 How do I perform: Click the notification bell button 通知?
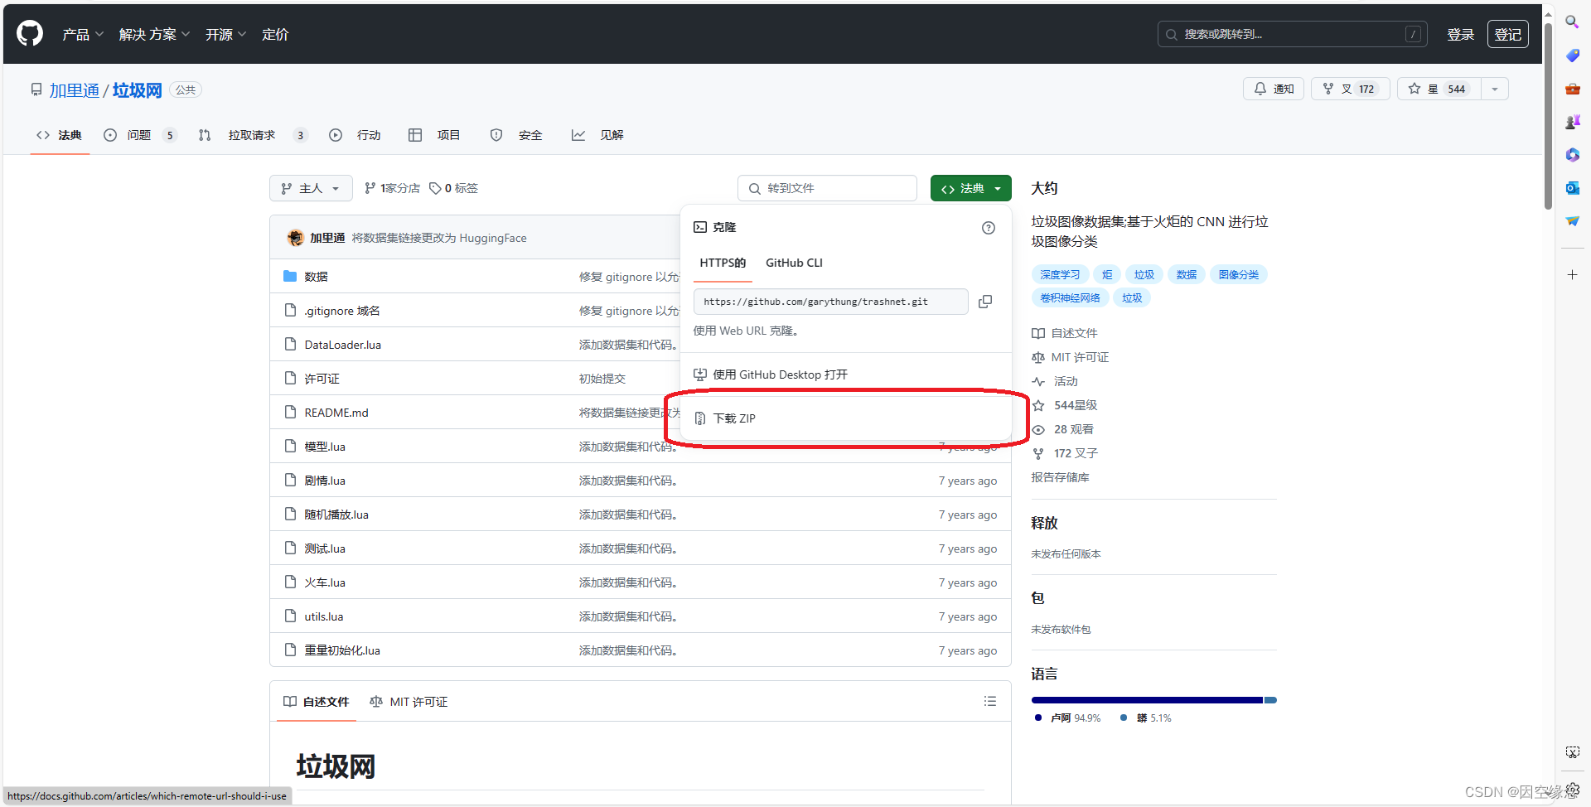pyautogui.click(x=1274, y=89)
